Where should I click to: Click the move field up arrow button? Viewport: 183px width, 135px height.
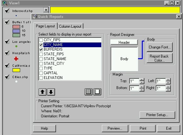click(42, 92)
